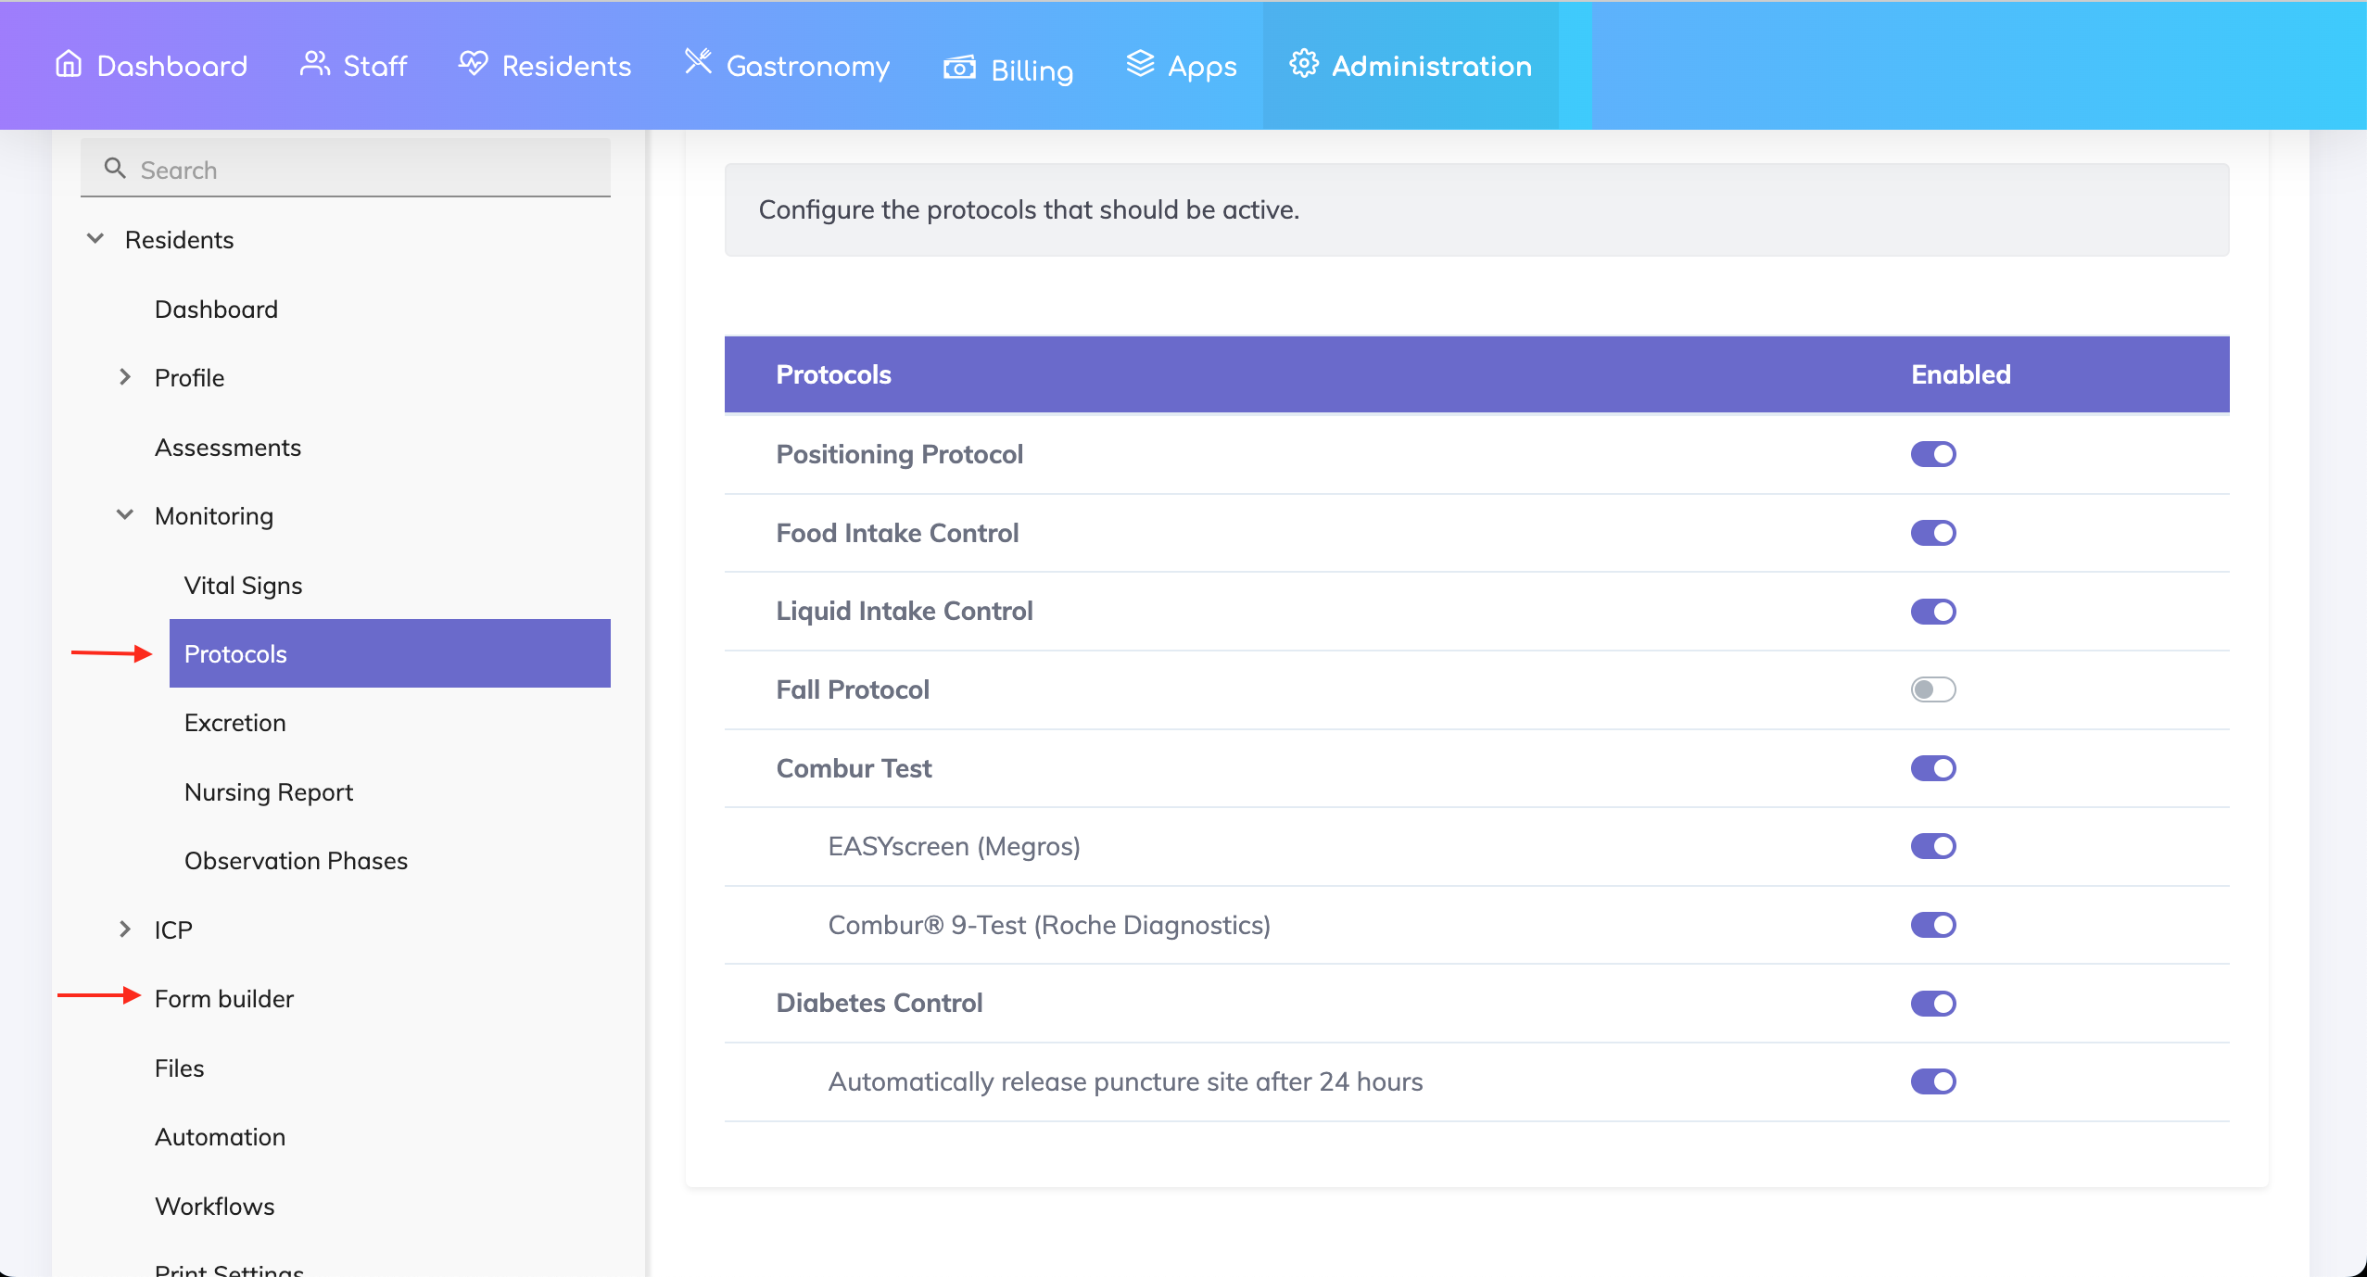Open the Form builder sidebar item

[223, 999]
